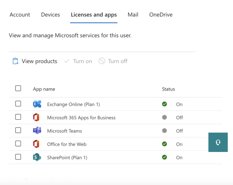Click the Turn on button

point(78,61)
